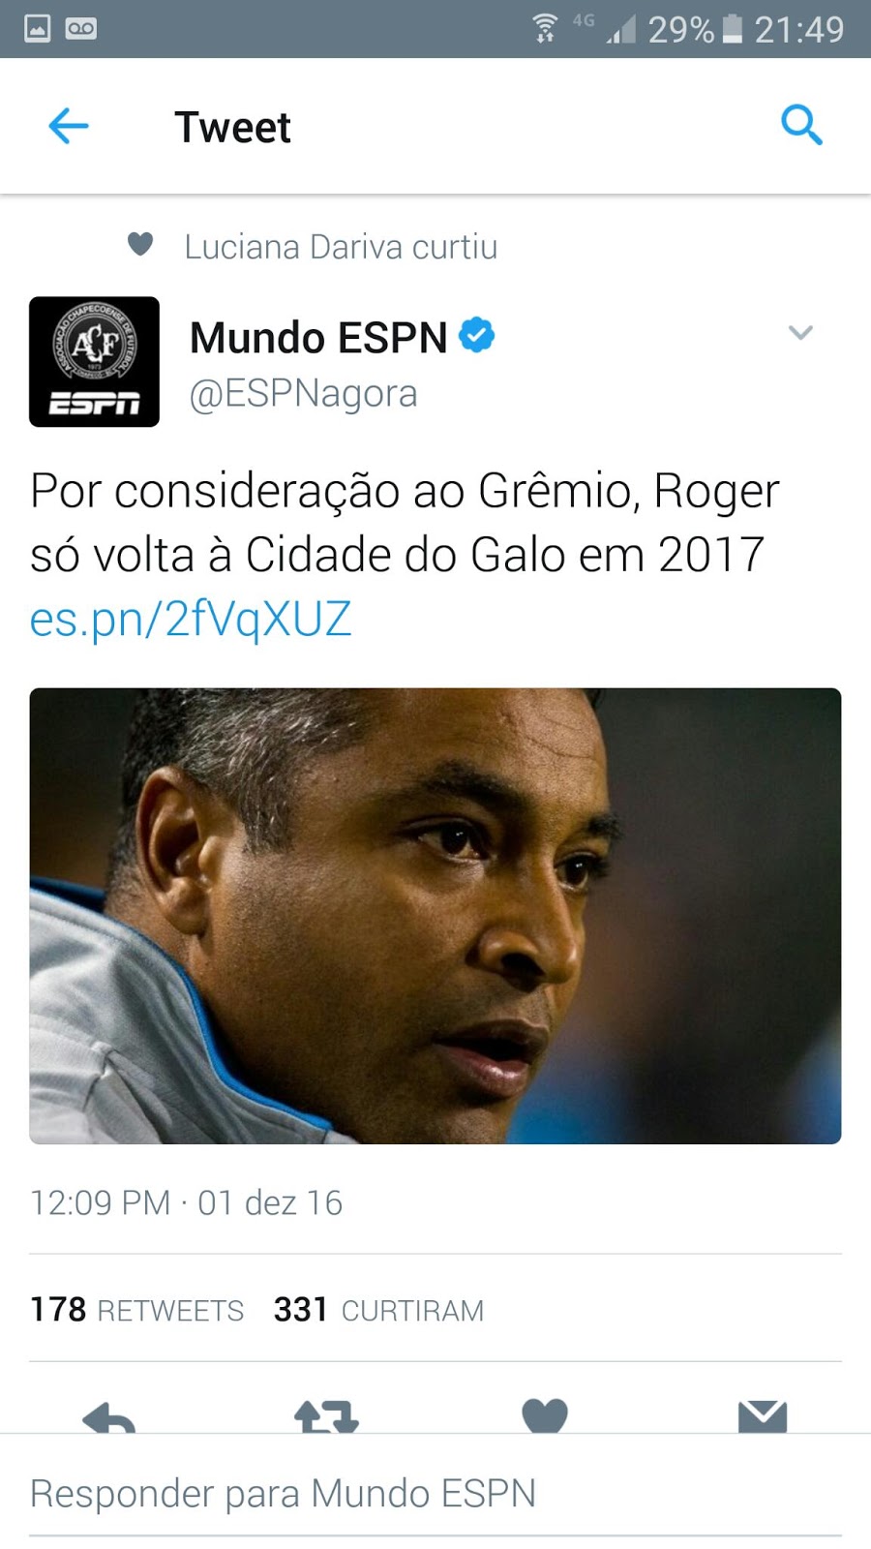The height and width of the screenshot is (1549, 871).
Task: Open Mundo ESPN profile avatar
Action: 94,361
